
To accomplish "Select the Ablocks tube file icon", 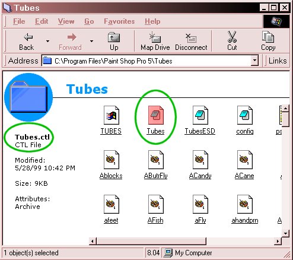I will (112, 160).
